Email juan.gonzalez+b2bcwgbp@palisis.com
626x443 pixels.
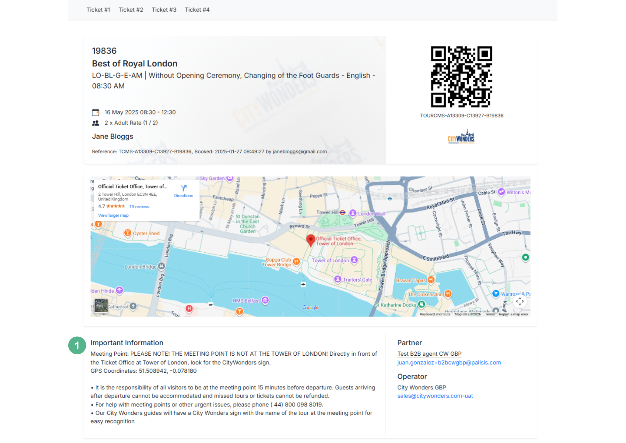449,362
